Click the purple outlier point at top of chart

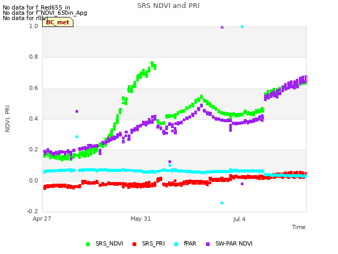pos(222,27)
